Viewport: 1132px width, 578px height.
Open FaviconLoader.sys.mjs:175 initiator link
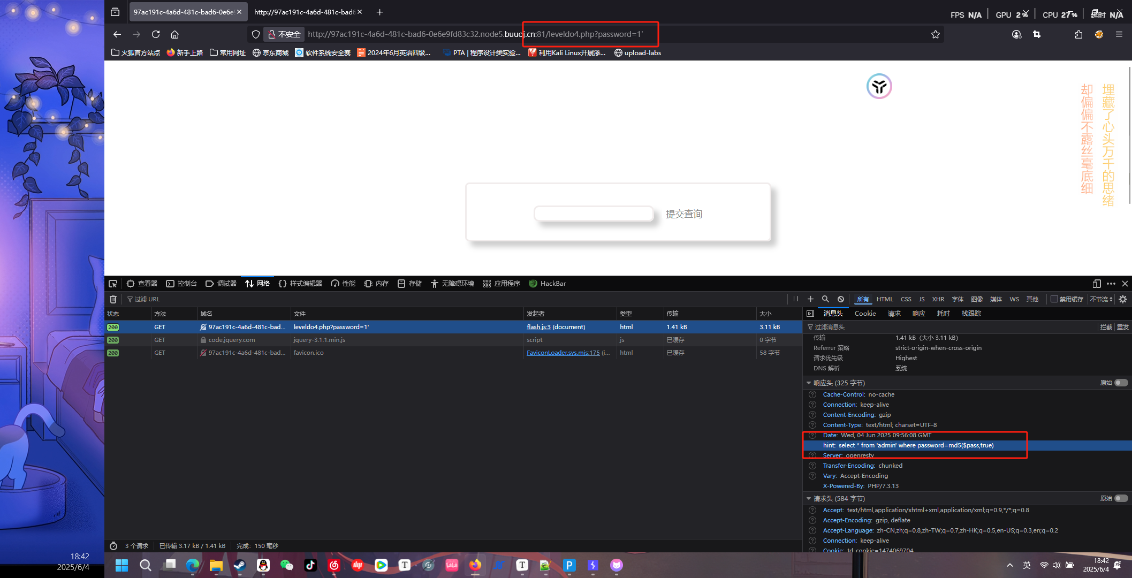click(x=563, y=353)
